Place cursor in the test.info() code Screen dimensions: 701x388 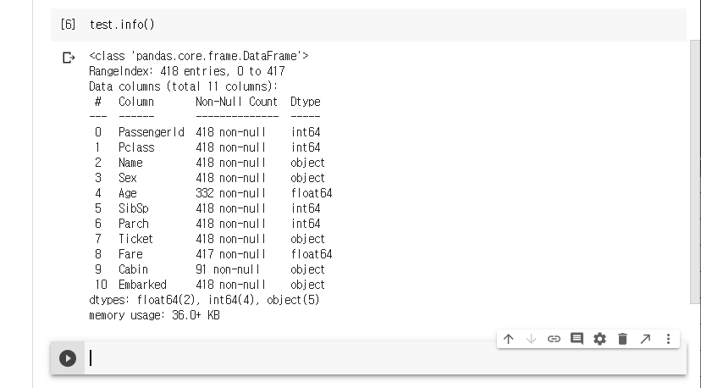pyautogui.click(x=122, y=25)
